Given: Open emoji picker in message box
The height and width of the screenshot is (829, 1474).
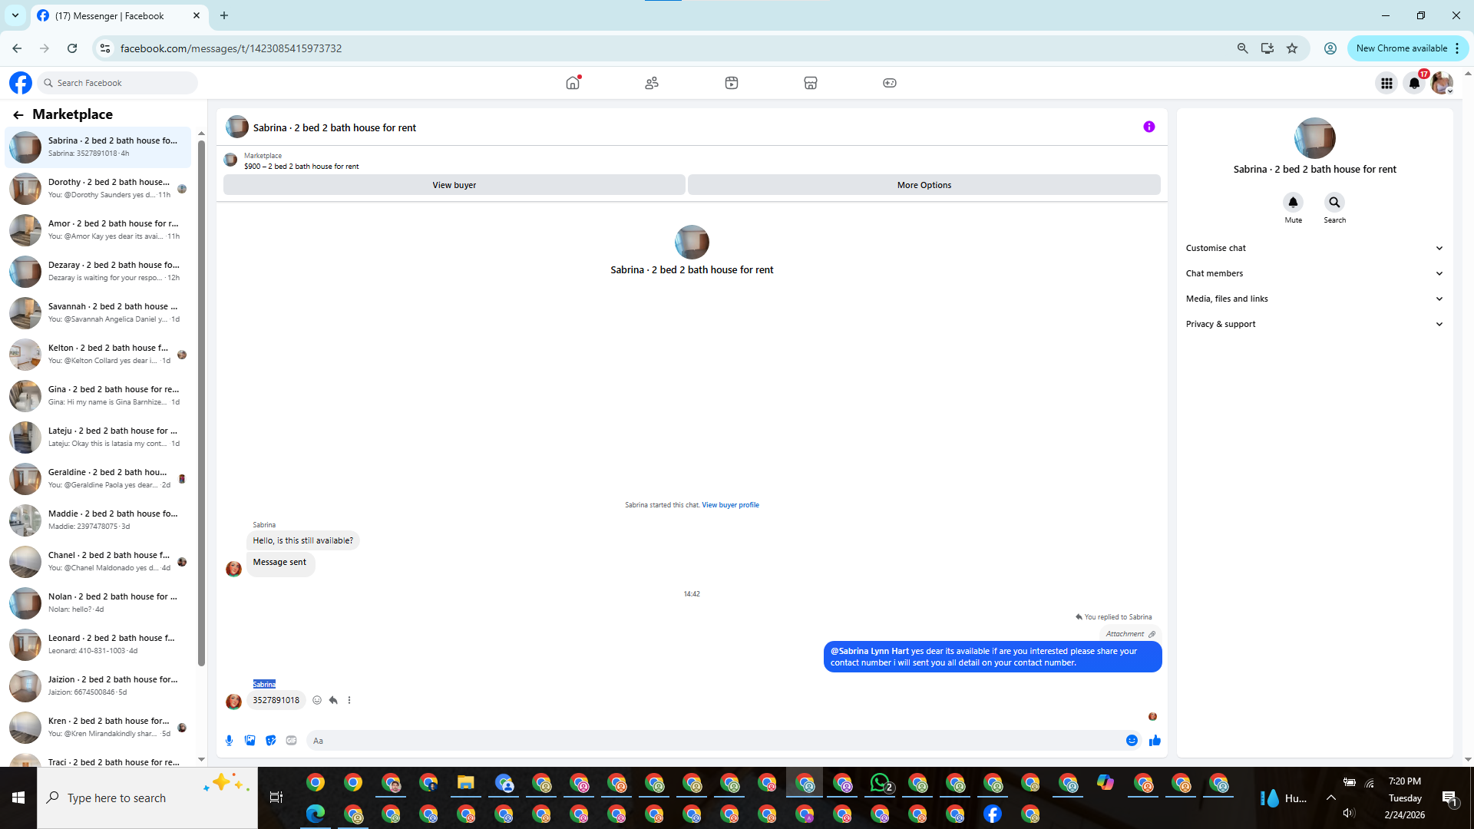Looking at the screenshot, I should [1132, 741].
